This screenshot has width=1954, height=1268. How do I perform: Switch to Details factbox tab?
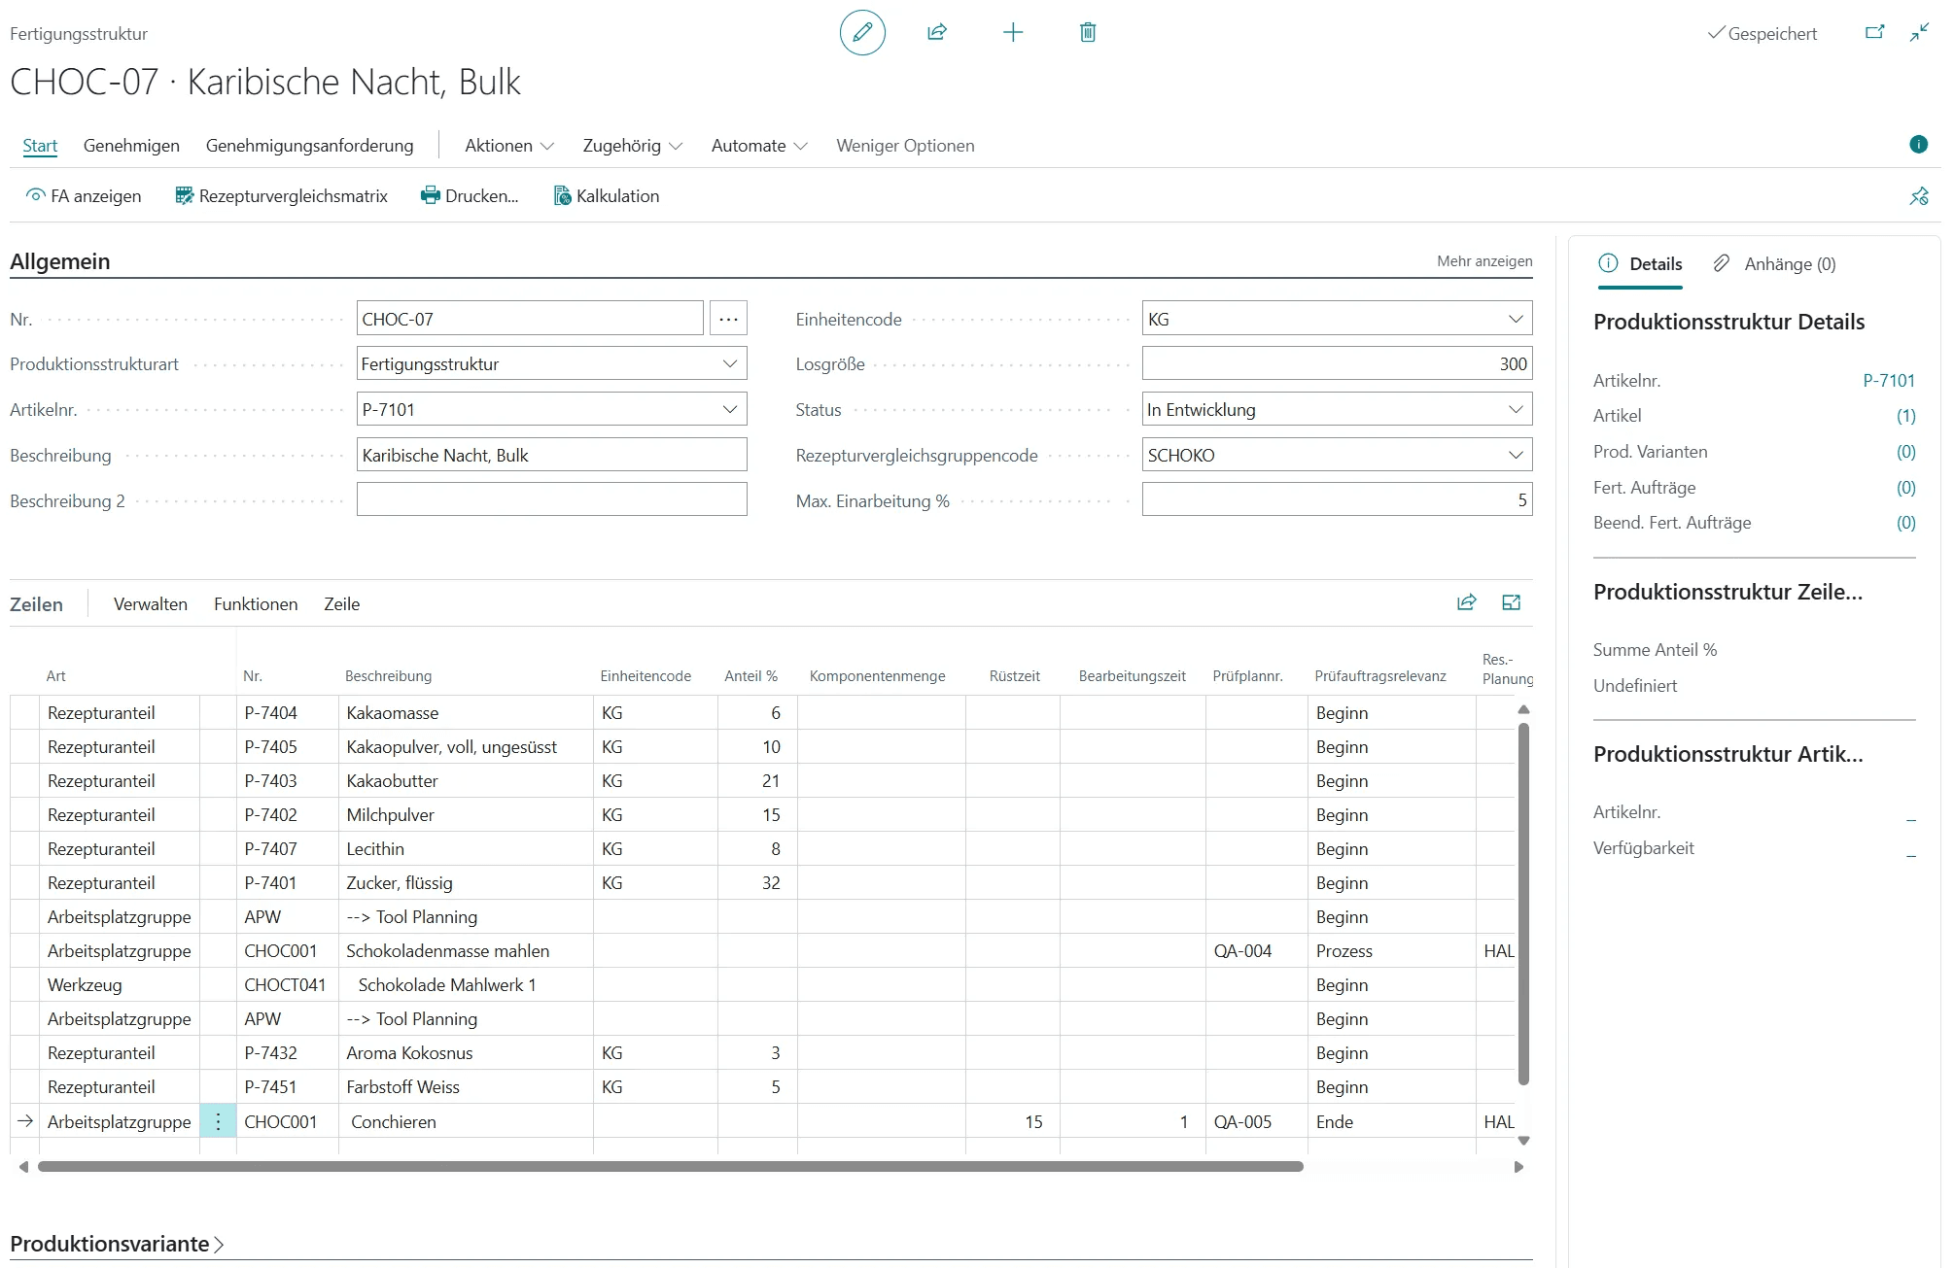(1641, 264)
